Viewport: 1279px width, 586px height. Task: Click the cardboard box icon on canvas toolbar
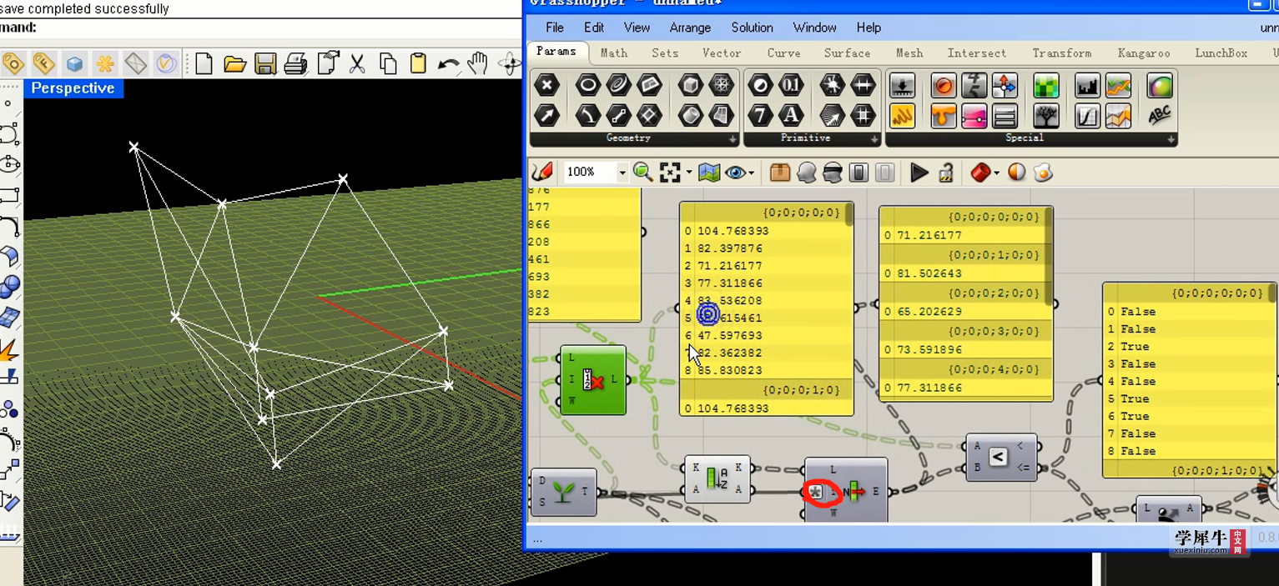tap(780, 173)
